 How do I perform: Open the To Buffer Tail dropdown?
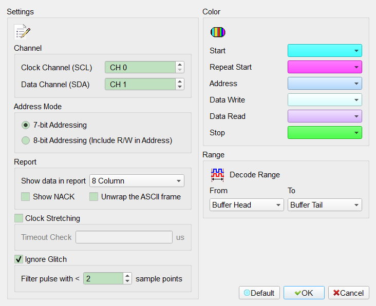tap(325, 205)
